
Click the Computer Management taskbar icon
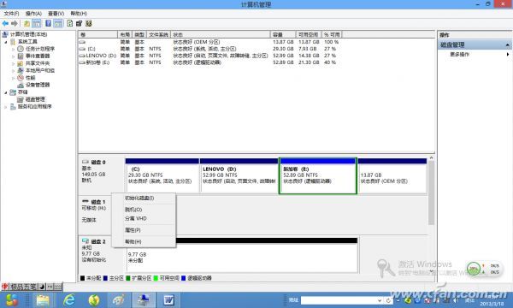tap(144, 299)
